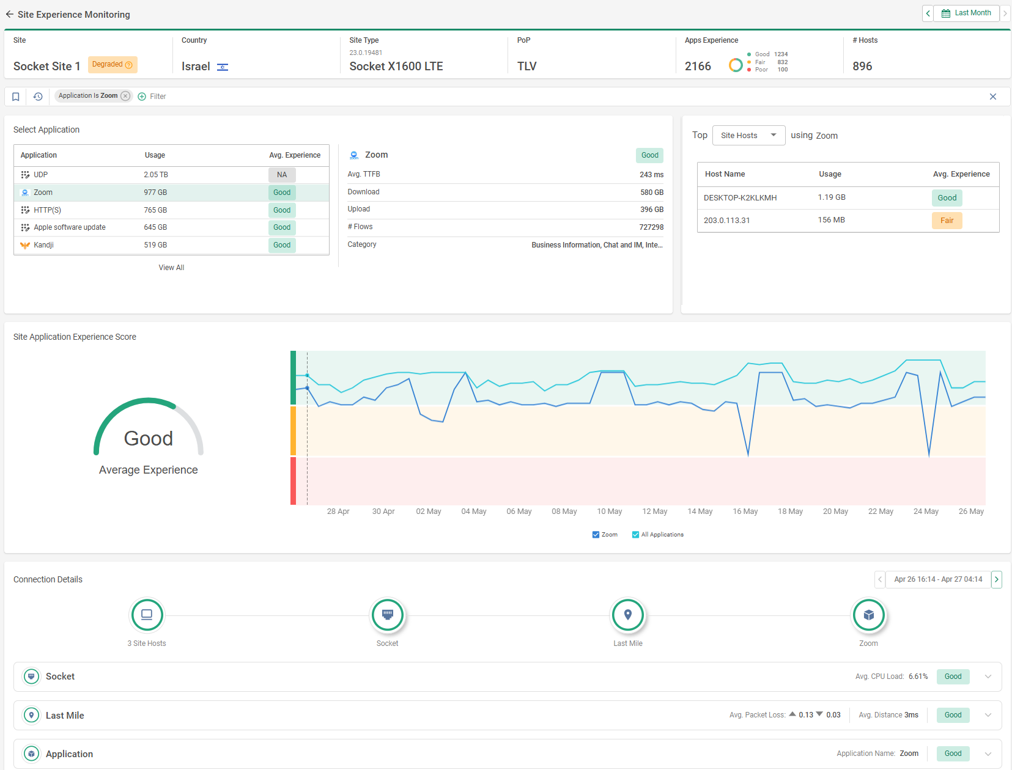1012x770 pixels.
Task: Open filter history clock icon
Action: pos(38,97)
